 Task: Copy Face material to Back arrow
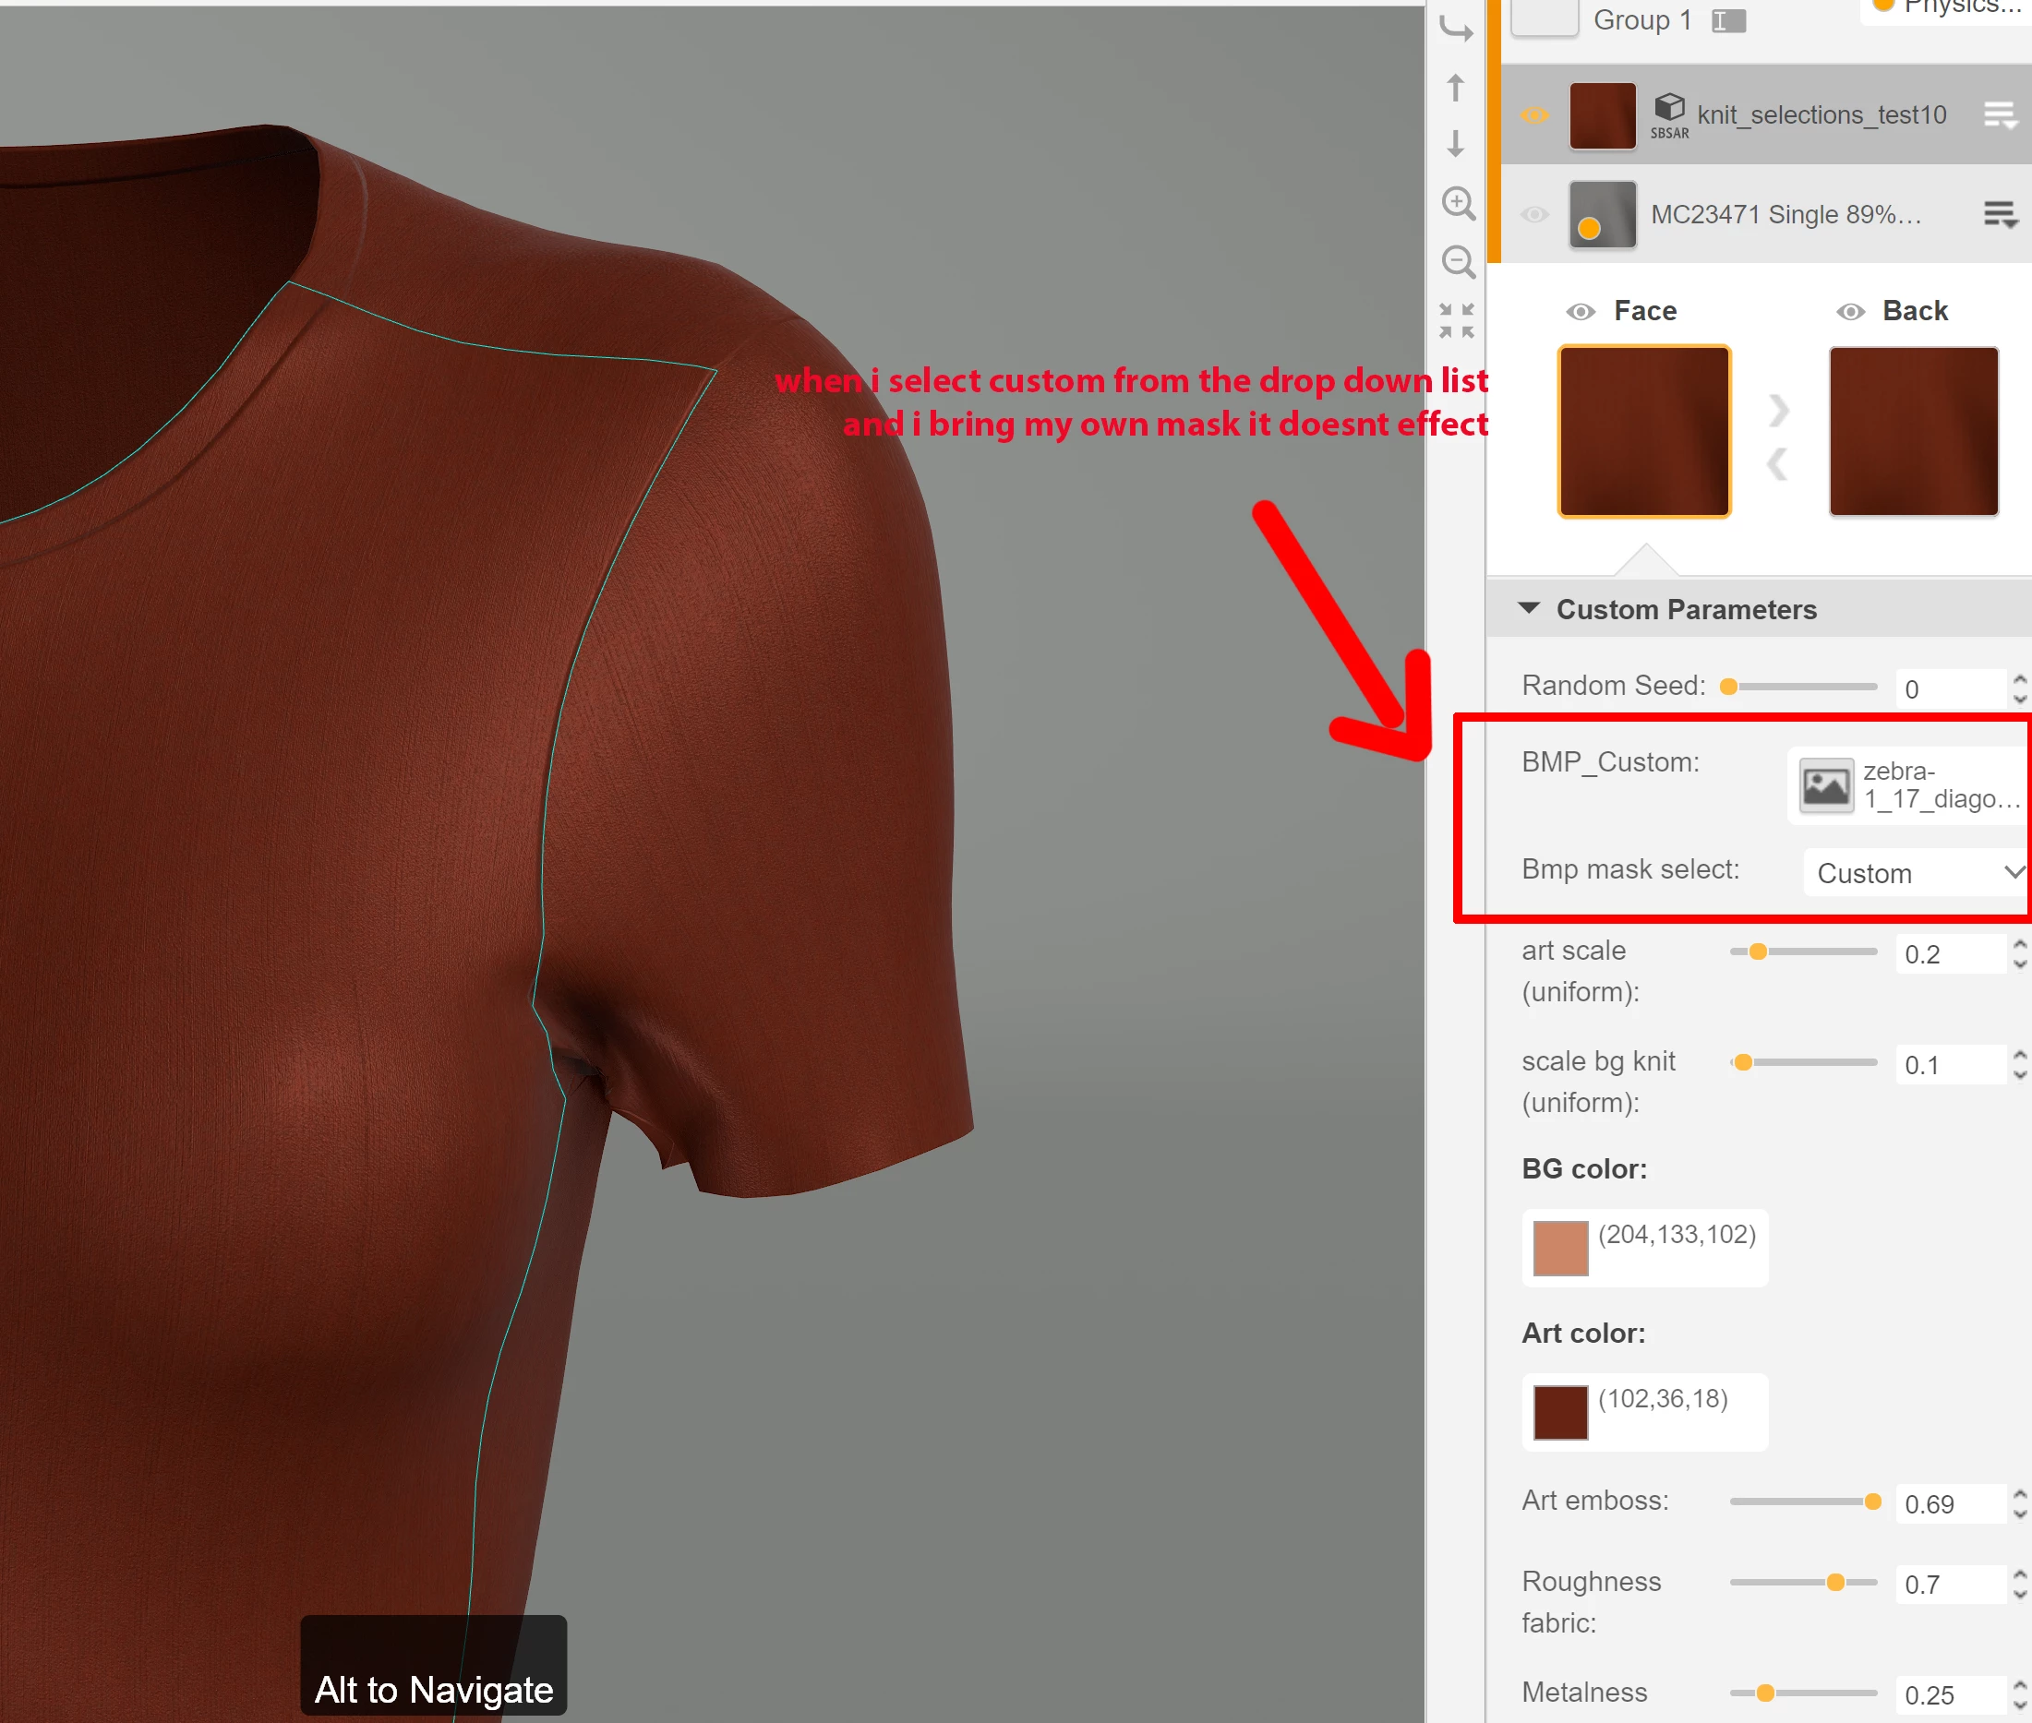(1779, 411)
